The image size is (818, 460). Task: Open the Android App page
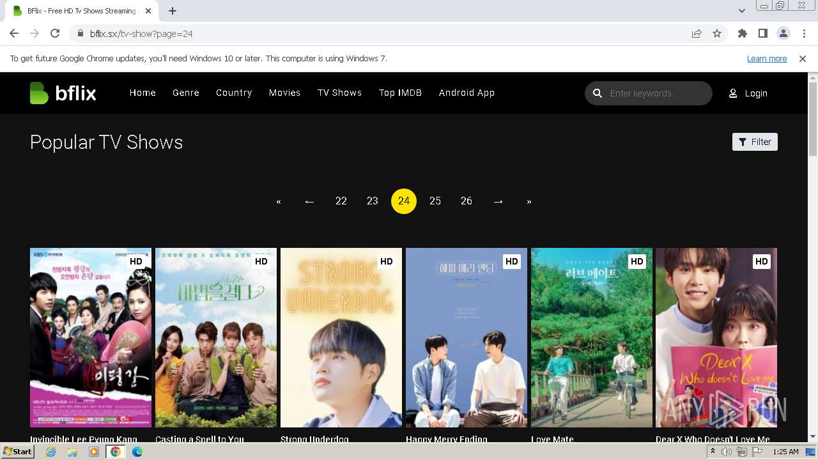point(467,93)
